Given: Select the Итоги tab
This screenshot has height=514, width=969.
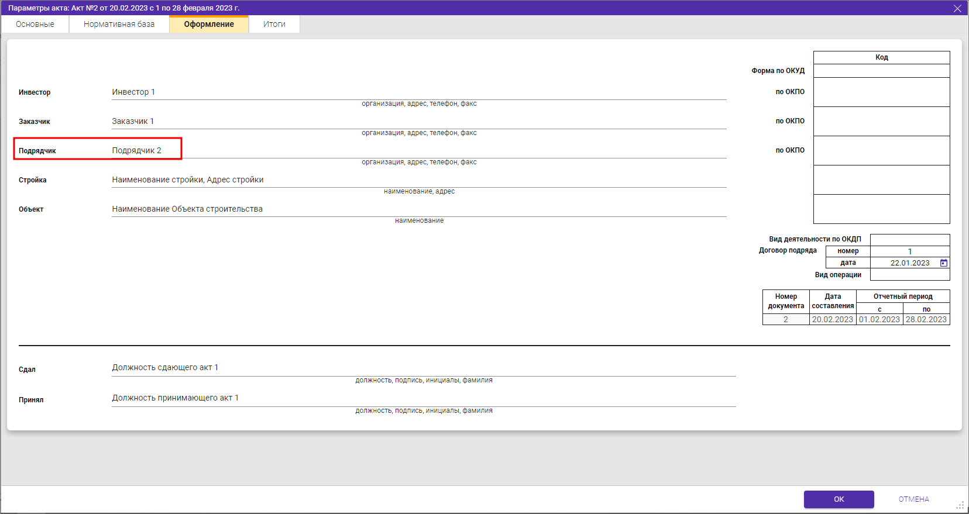Looking at the screenshot, I should pos(274,24).
